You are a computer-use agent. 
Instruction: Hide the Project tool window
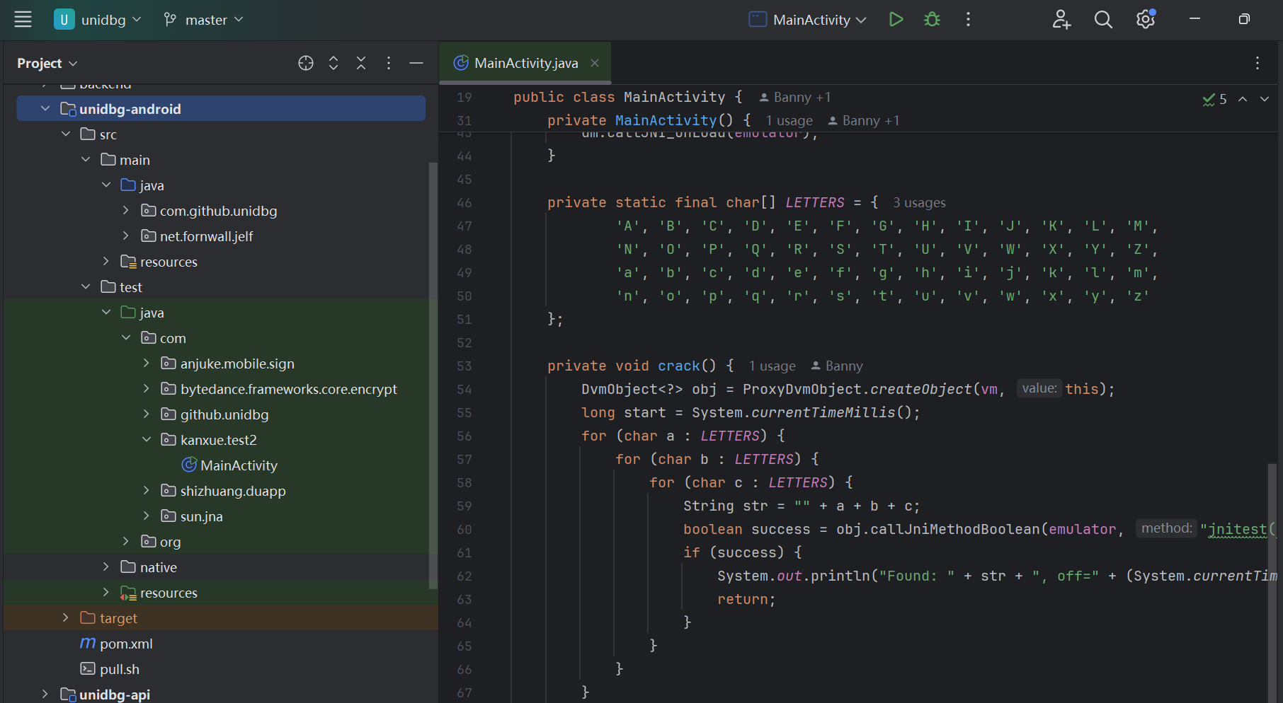click(x=416, y=63)
